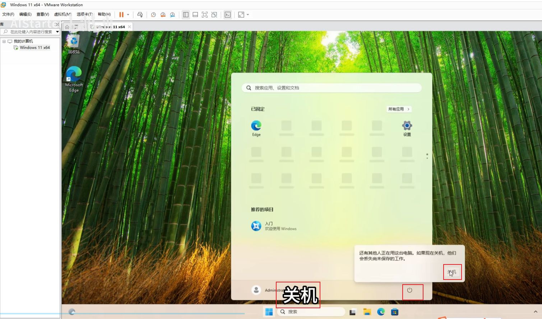
Task: Open the console view toolbar icon
Action: point(227,15)
